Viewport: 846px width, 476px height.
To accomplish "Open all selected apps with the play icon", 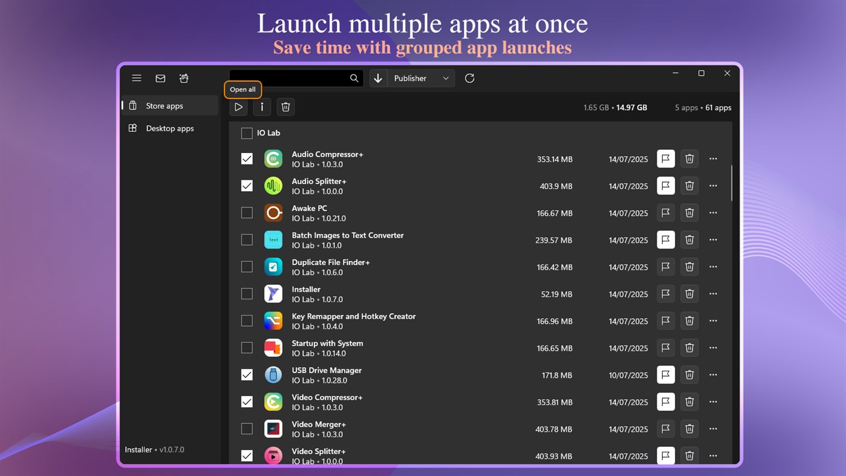I will [x=238, y=106].
